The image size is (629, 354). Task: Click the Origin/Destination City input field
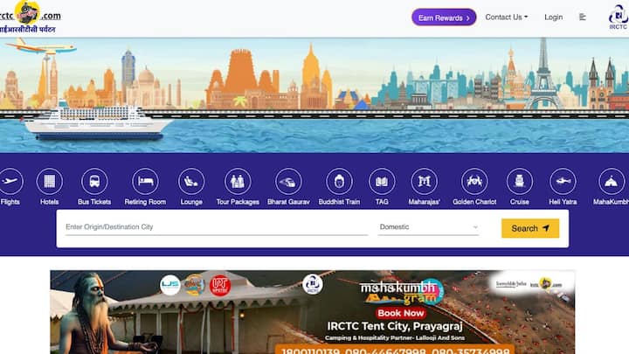coord(217,226)
